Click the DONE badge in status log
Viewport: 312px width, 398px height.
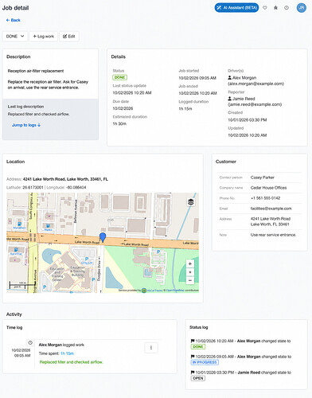coord(198,346)
